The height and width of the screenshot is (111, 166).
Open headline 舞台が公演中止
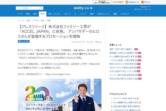pos(122,79)
